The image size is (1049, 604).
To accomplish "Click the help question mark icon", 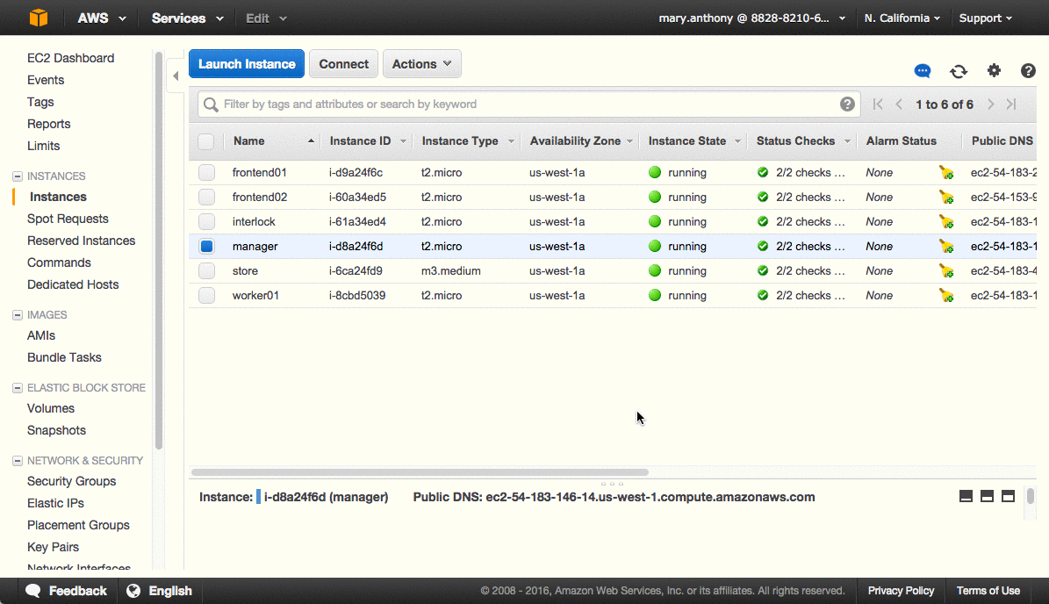I will pyautogui.click(x=1028, y=71).
